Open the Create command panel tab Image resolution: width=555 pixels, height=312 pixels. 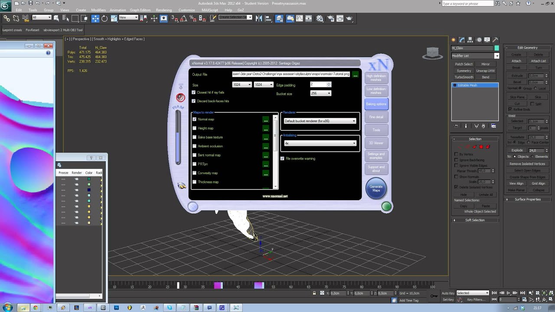[x=454, y=40]
